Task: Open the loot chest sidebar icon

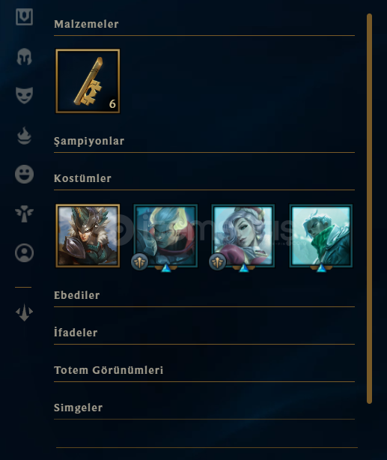Action: pos(24,16)
